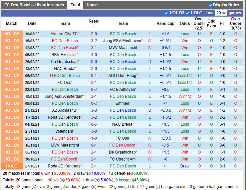Open the Jong Ajax Amsterdam team link
This screenshot has height=190, width=246.
(x=64, y=96)
